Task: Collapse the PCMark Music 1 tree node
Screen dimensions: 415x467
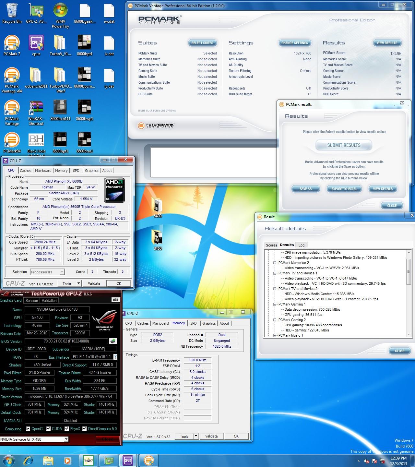Action: pyautogui.click(x=275, y=336)
